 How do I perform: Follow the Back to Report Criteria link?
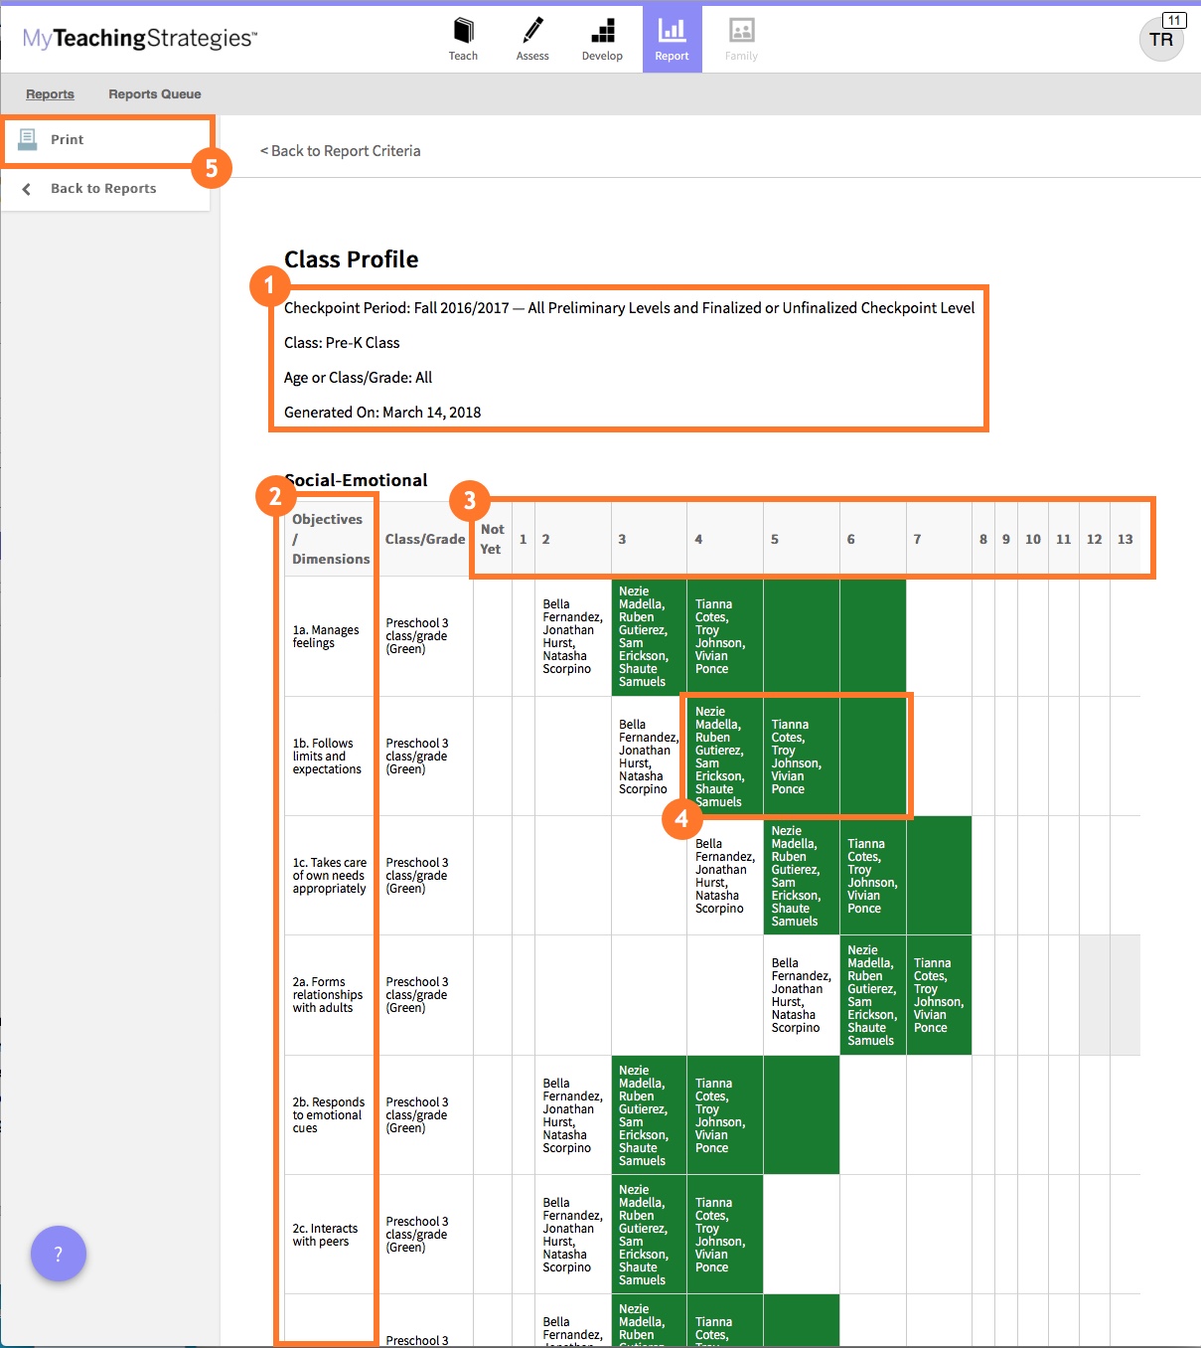pos(341,151)
